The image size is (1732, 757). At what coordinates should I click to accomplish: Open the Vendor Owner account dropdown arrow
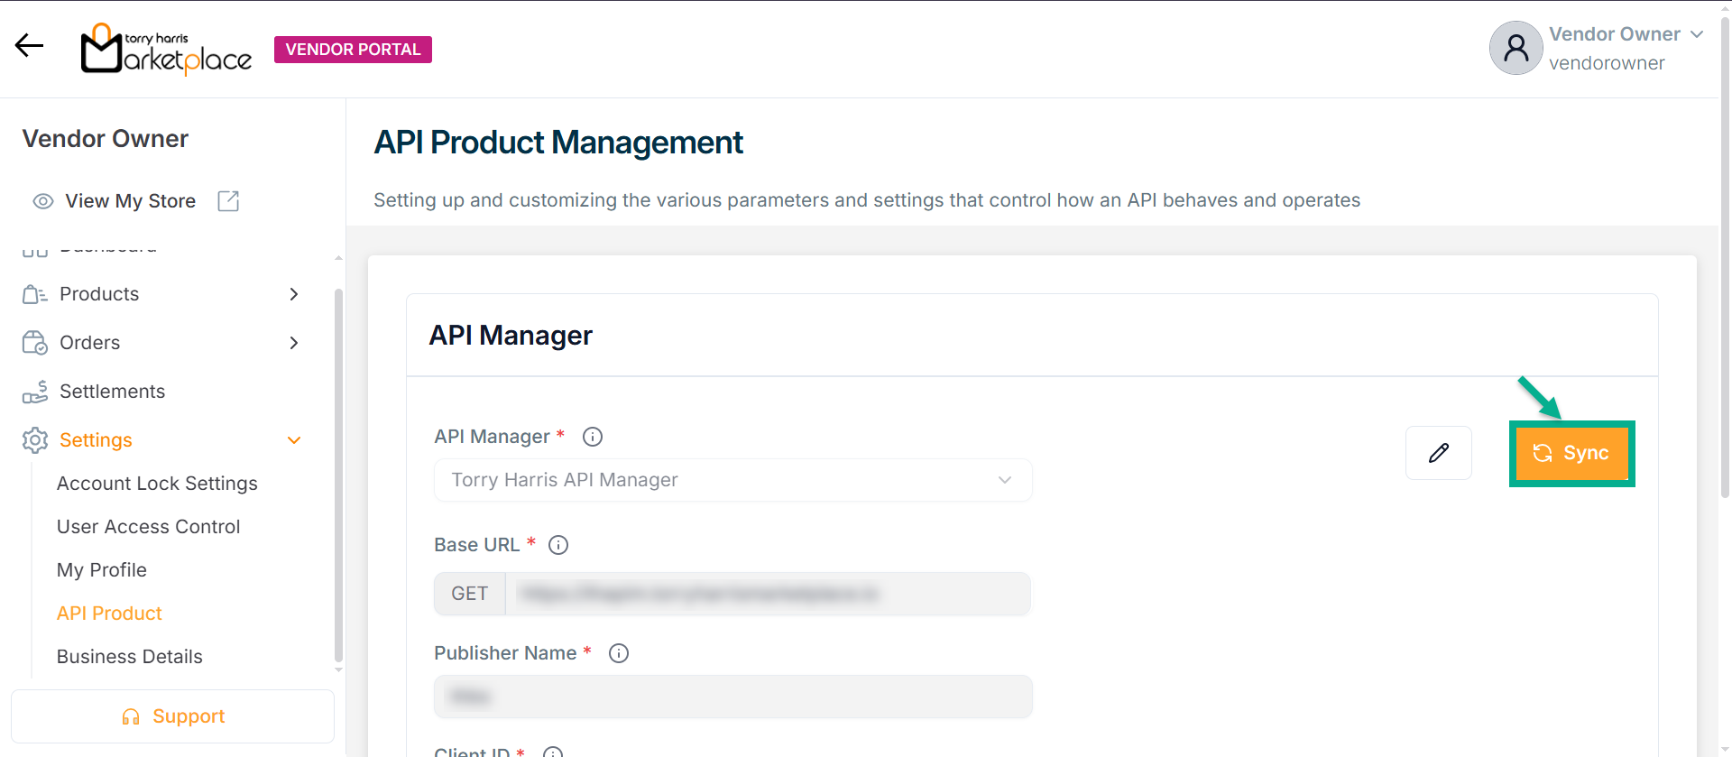point(1697,34)
